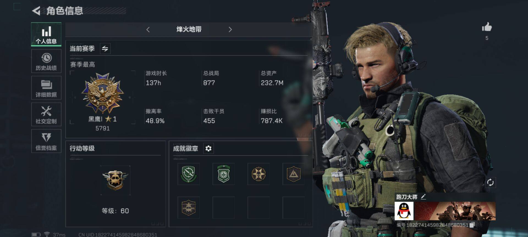Click the rotate character refresh icon

[x=490, y=182]
